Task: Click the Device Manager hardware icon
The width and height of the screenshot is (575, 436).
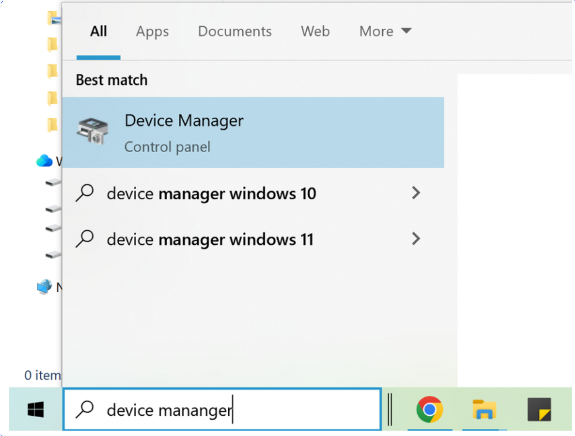Action: coord(92,132)
